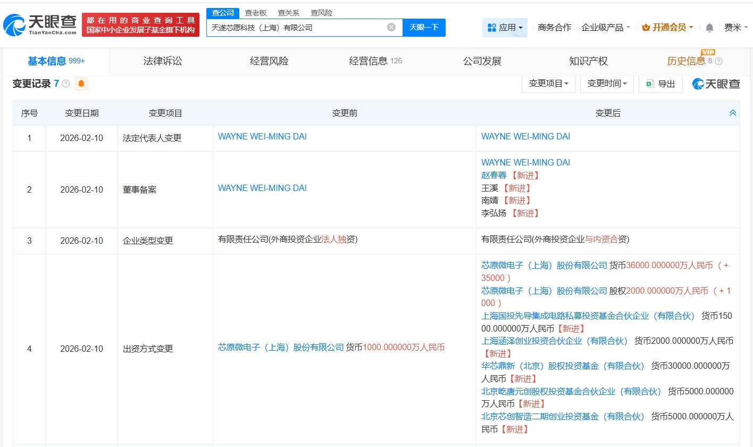Click the orange alert bell beside 变更记录

tap(81, 84)
